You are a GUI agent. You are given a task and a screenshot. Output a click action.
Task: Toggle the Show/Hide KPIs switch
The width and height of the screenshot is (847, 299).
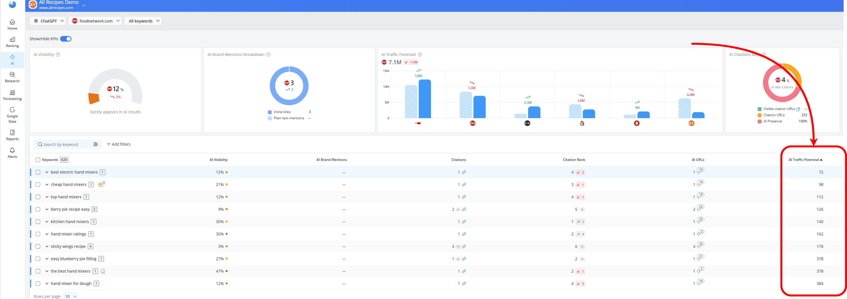66,39
